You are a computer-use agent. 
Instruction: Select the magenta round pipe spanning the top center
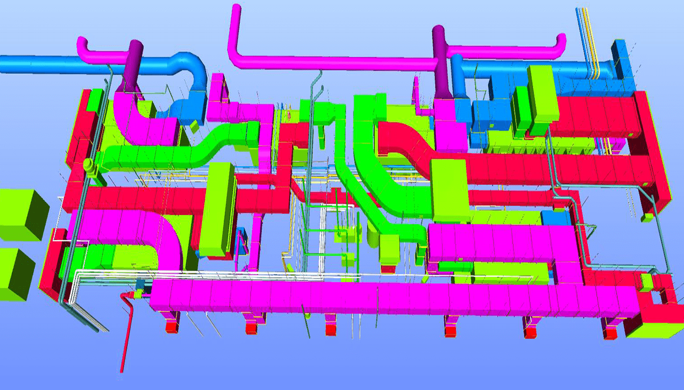point(332,62)
